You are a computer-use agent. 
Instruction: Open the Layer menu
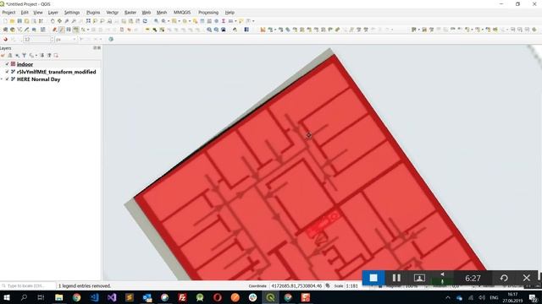[x=53, y=13]
